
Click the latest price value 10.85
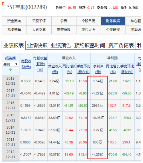pyautogui.click(x=72, y=8)
